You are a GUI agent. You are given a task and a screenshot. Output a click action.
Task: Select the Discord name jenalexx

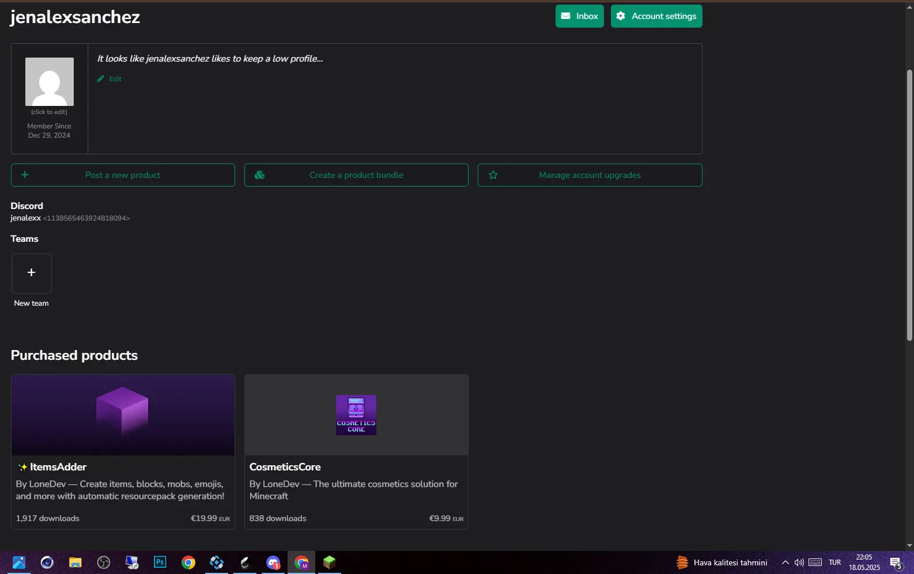[25, 218]
